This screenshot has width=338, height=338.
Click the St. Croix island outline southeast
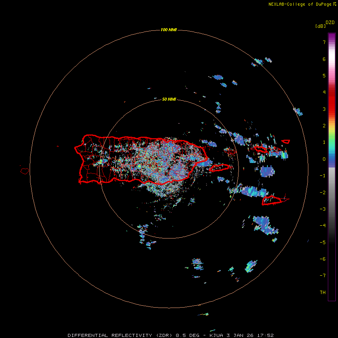pos(272,201)
